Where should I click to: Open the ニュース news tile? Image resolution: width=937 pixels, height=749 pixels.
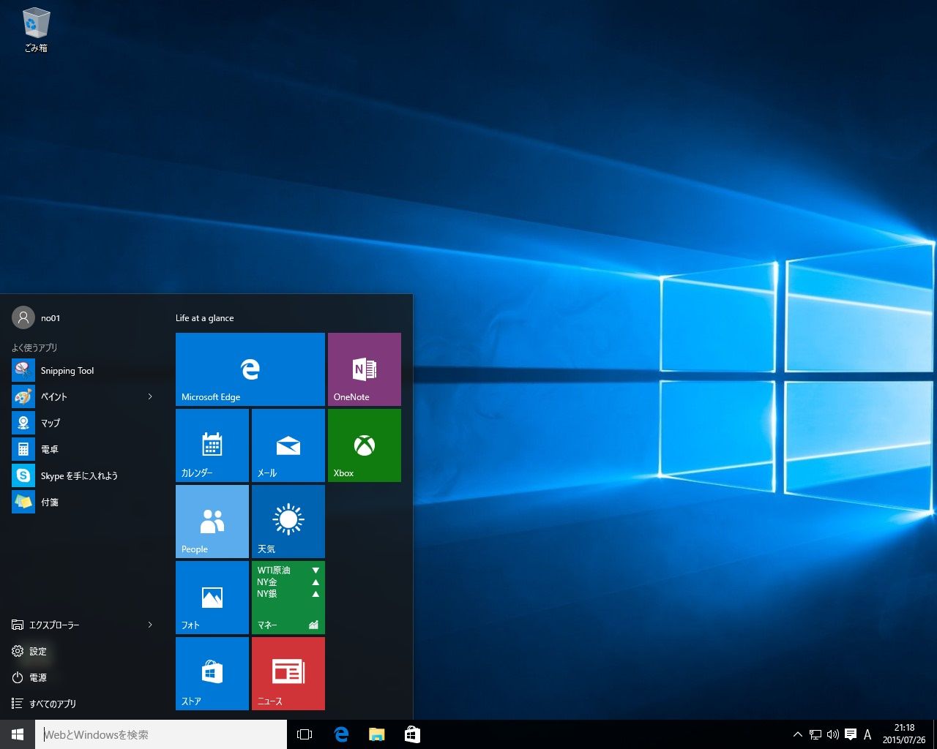pos(288,674)
